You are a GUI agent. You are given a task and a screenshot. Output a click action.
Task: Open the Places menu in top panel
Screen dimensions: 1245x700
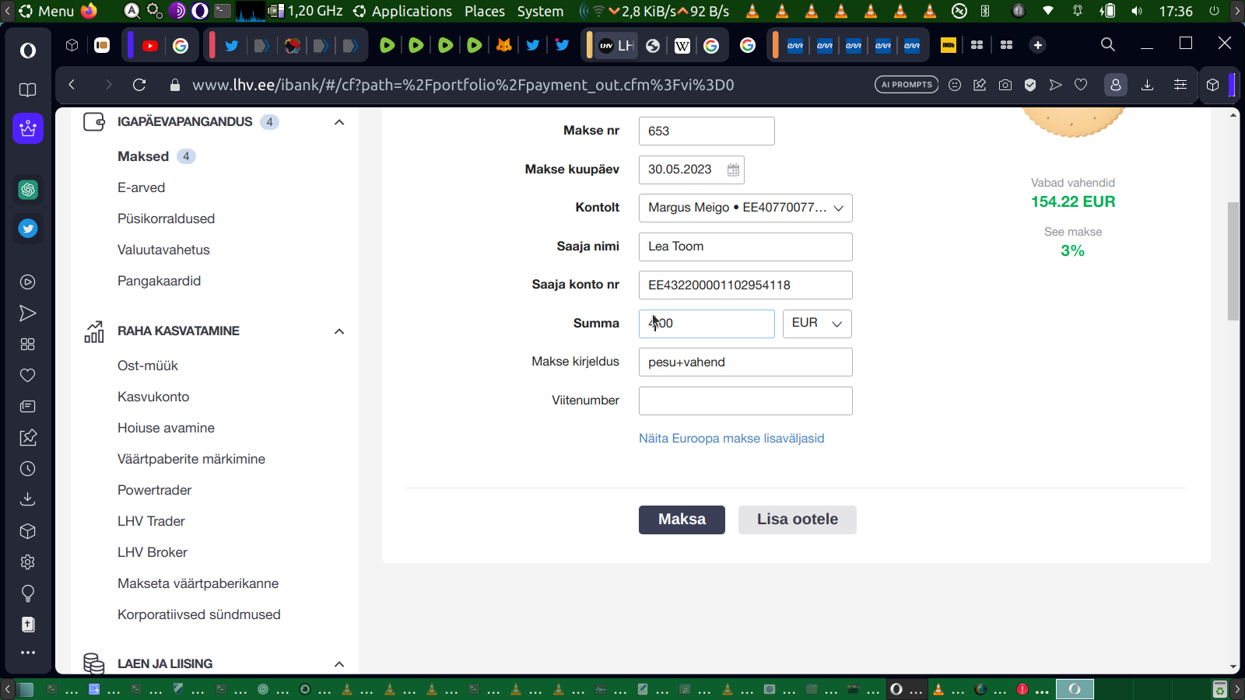(x=485, y=11)
